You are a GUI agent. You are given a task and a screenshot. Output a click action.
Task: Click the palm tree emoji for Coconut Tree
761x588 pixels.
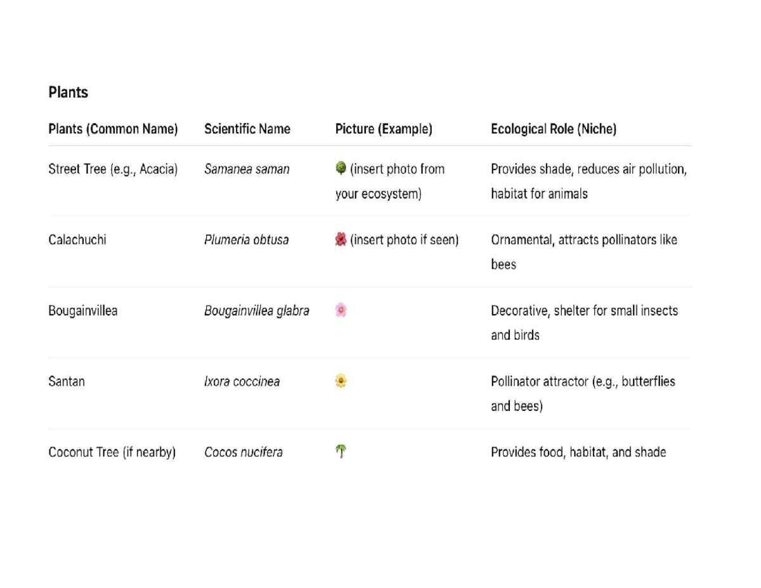point(341,452)
